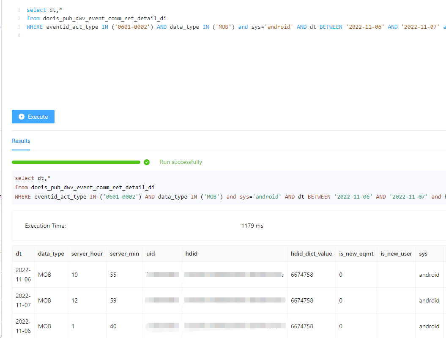Select the 'is_new_user' column header

pos(396,253)
